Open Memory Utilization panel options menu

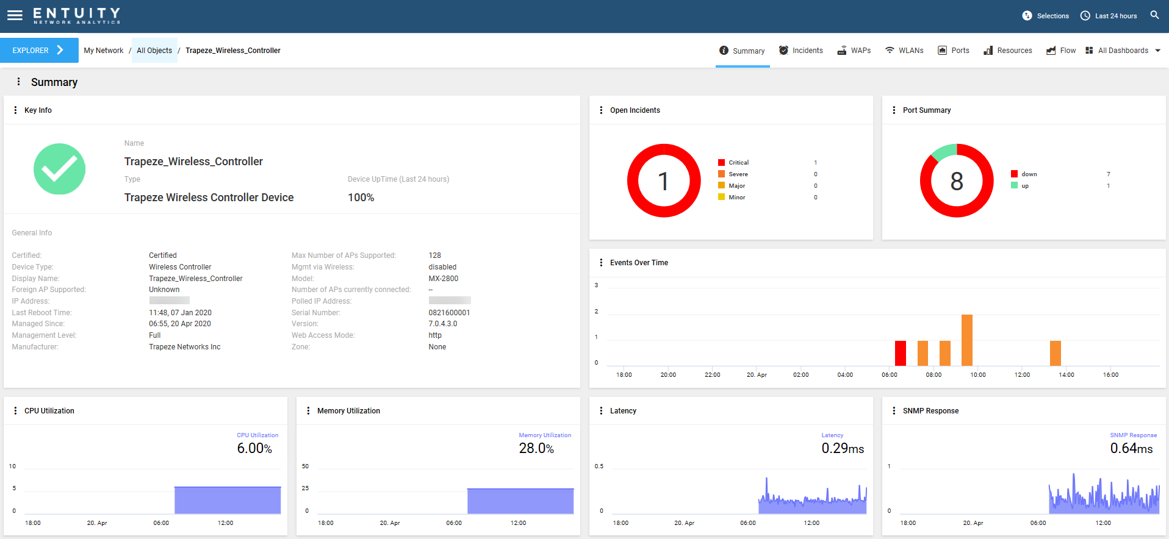308,411
